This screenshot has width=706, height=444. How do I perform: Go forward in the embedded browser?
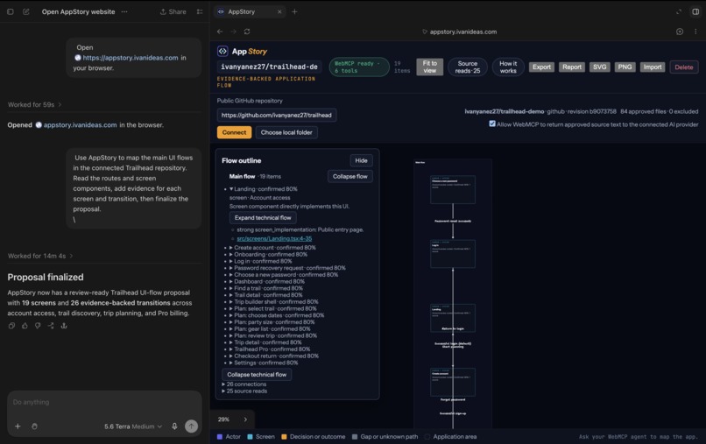pos(233,32)
